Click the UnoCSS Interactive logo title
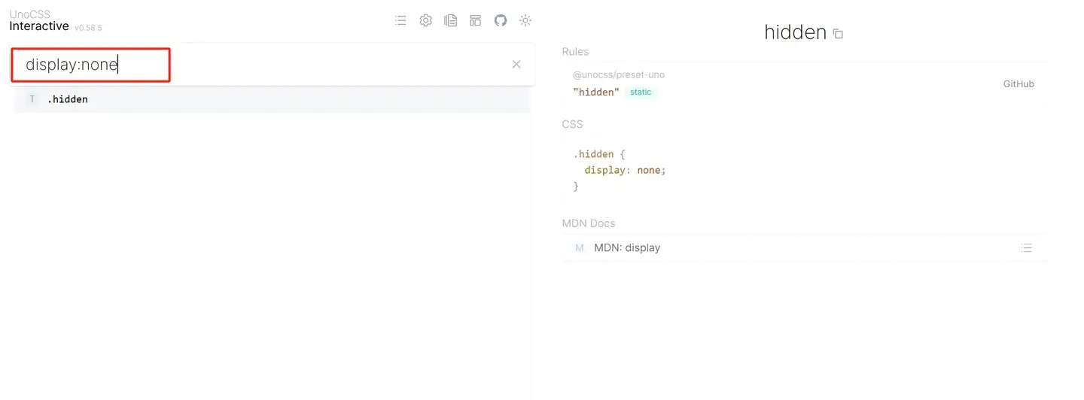Image resolution: width=1084 pixels, height=400 pixels. 39,21
